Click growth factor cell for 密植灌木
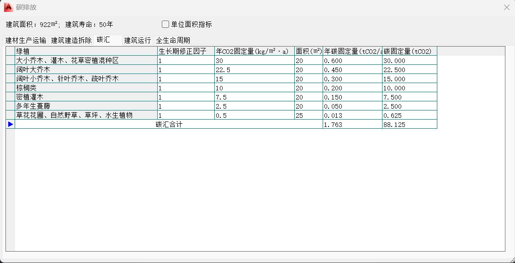This screenshot has height=263, width=515. pyautogui.click(x=186, y=97)
